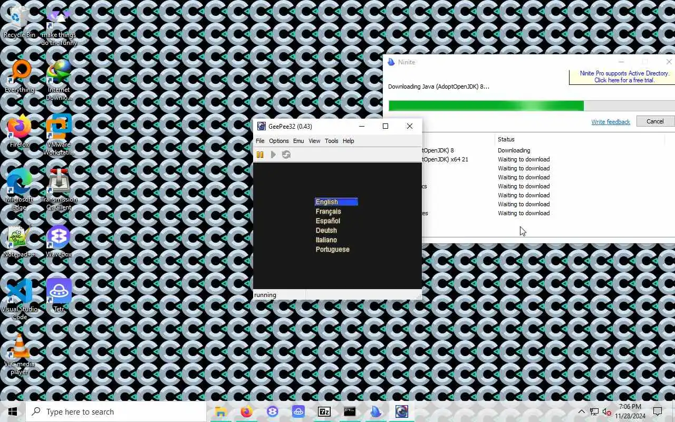This screenshot has height=422, width=675.
Task: Open the Tools menu in GeePee32
Action: point(331,141)
